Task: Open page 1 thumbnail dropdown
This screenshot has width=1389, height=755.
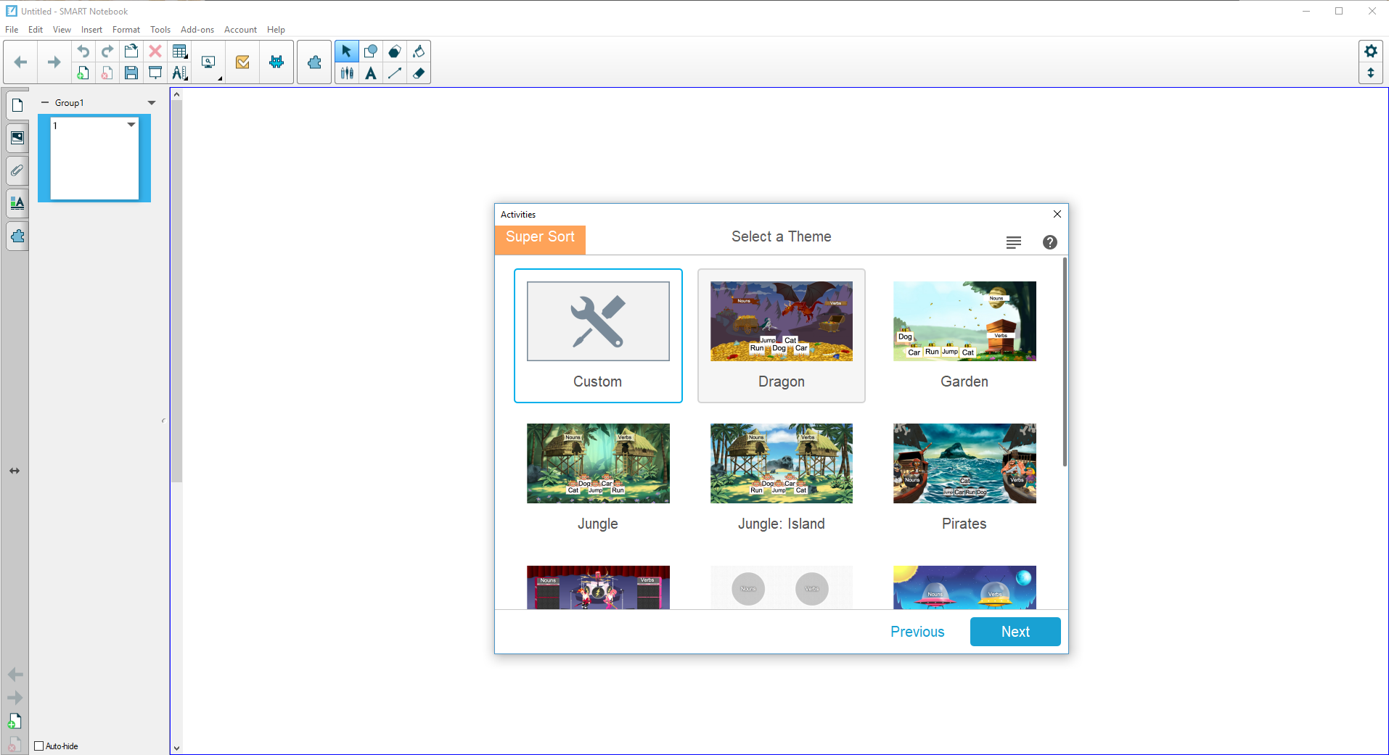Action: click(x=131, y=125)
